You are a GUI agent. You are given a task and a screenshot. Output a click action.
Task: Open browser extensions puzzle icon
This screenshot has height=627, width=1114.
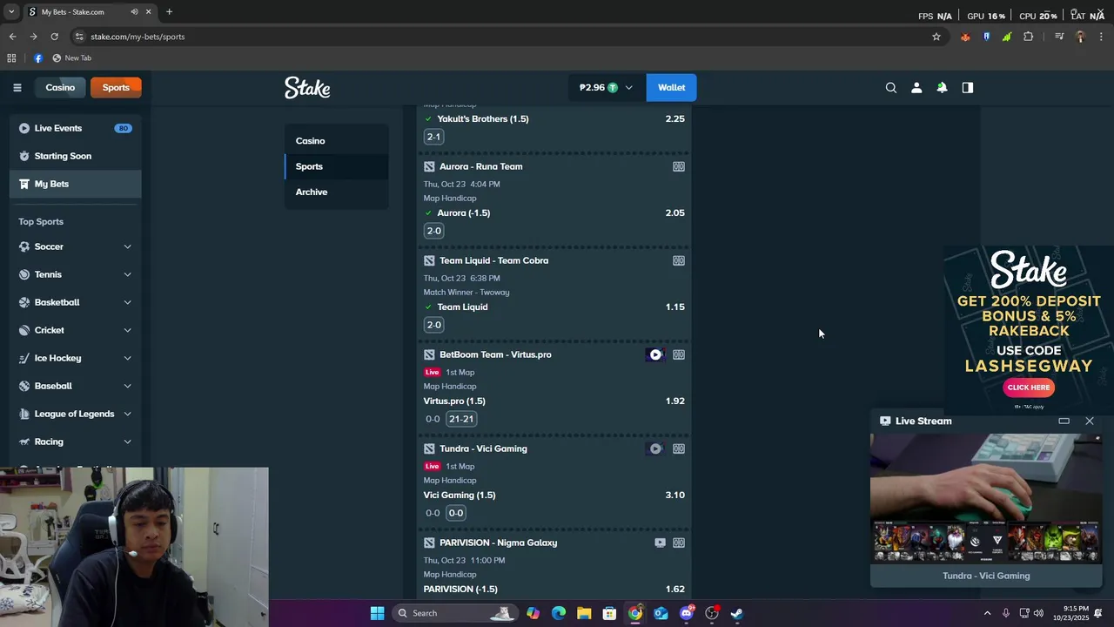point(1028,37)
